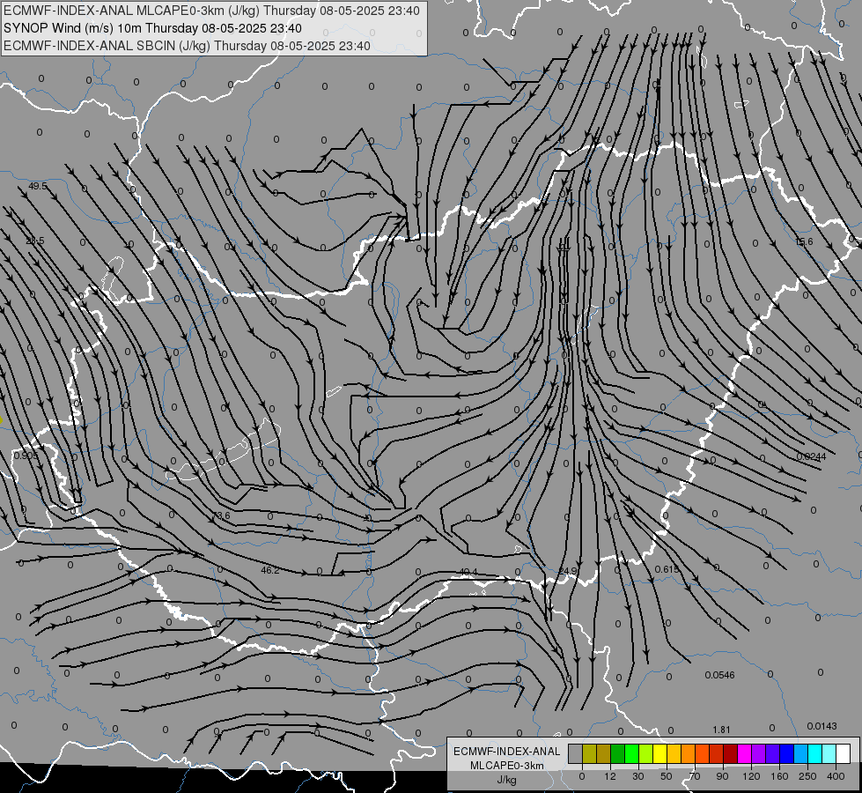This screenshot has width=862, height=793.
Task: Pick the deep blue legend swatch
Action: (787, 754)
